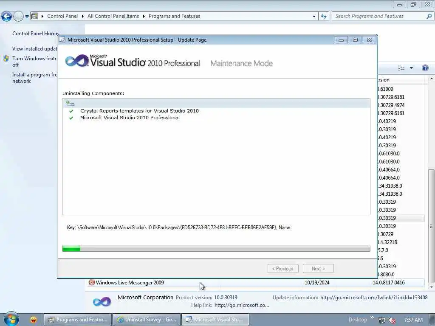
Task: Click the Version column header
Action: pyautogui.click(x=401, y=80)
